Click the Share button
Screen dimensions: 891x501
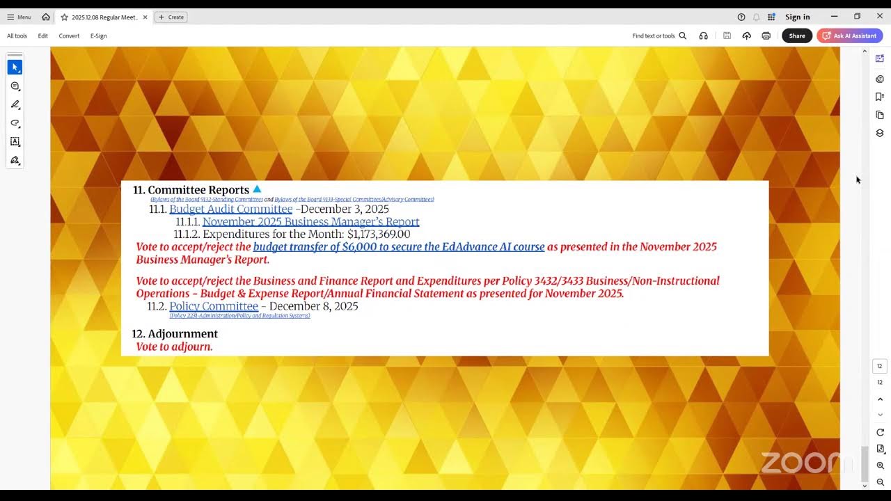pyautogui.click(x=797, y=35)
